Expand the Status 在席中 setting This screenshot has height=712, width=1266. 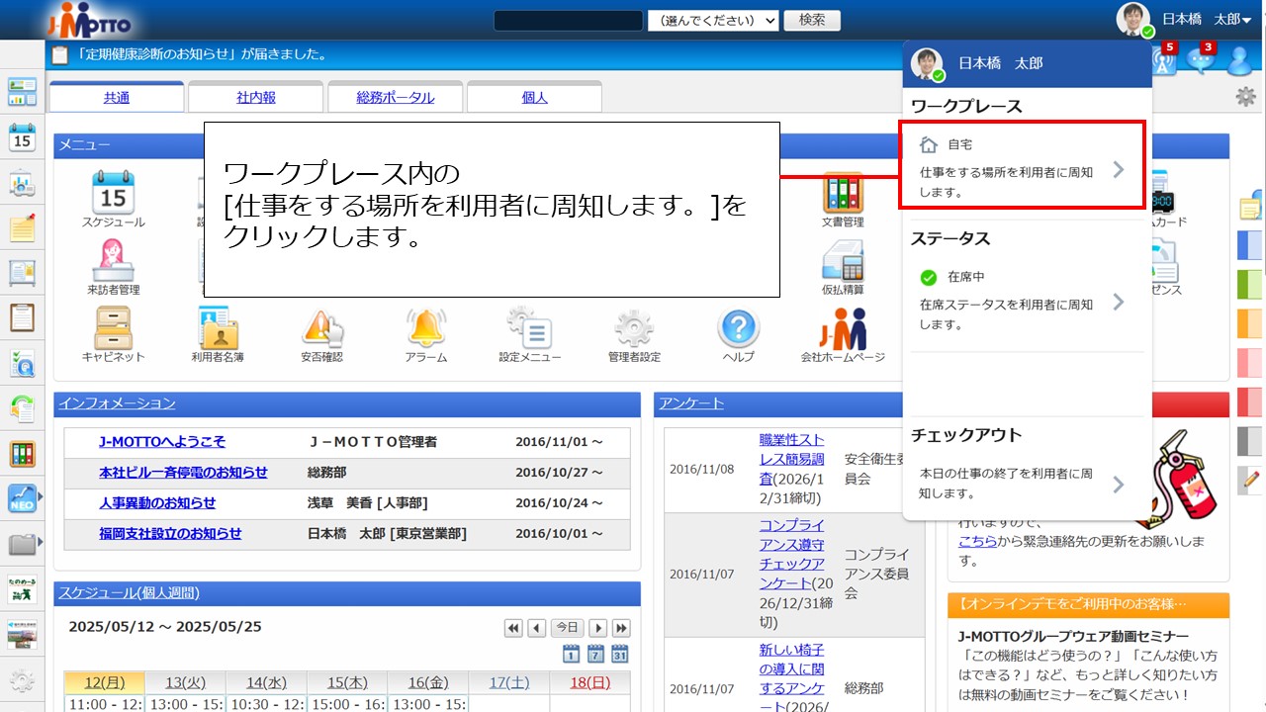1022,301
